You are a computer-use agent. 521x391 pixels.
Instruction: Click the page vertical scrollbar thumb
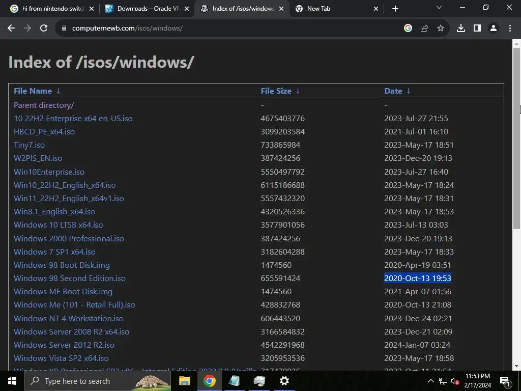516,138
